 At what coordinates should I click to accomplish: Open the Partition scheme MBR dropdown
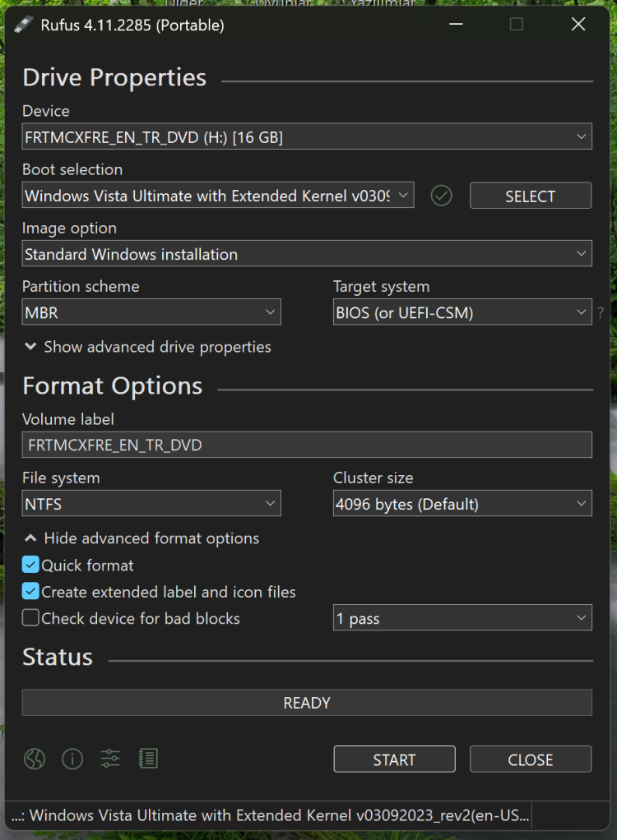151,312
